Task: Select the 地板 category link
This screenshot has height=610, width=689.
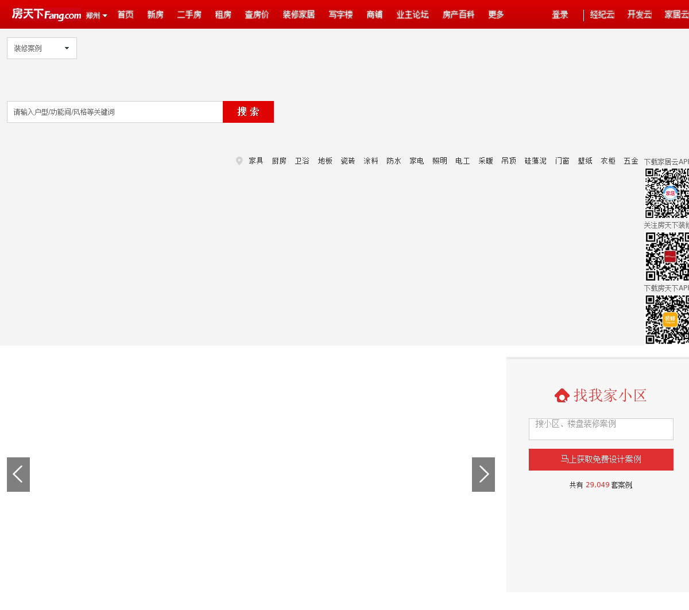Action: 325,161
